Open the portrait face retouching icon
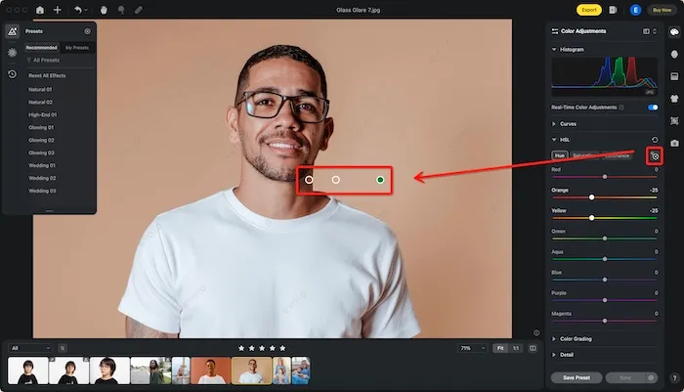Viewport: 684px width, 392px height. (674, 54)
